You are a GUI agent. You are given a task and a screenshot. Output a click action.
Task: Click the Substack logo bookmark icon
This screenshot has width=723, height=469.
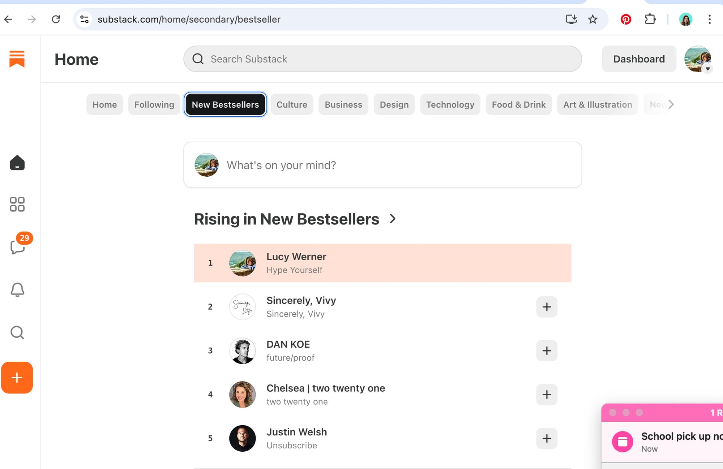17,59
